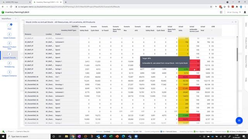
Task: Open OneNote from the taskbar
Action: coord(79,136)
